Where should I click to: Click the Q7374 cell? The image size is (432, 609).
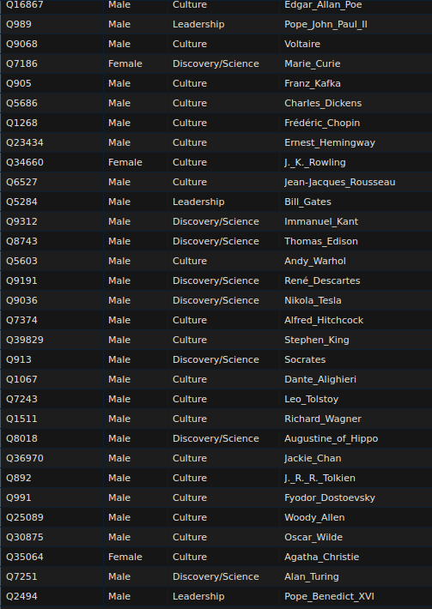click(52, 320)
